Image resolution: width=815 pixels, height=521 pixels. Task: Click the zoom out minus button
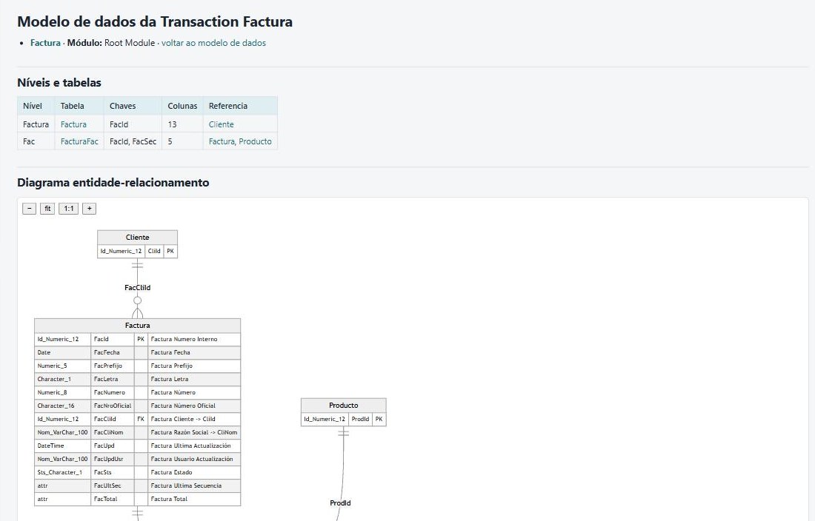(29, 209)
